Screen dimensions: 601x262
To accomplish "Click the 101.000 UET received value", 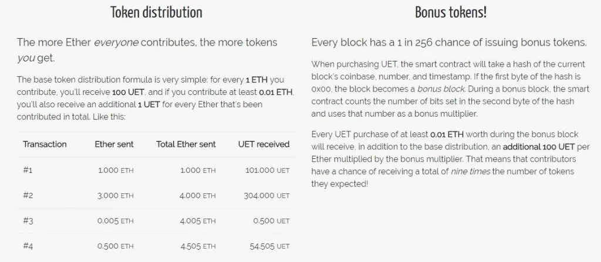I will 266,171.
